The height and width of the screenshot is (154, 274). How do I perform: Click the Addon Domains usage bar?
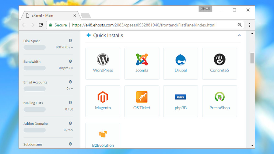coord(35,130)
